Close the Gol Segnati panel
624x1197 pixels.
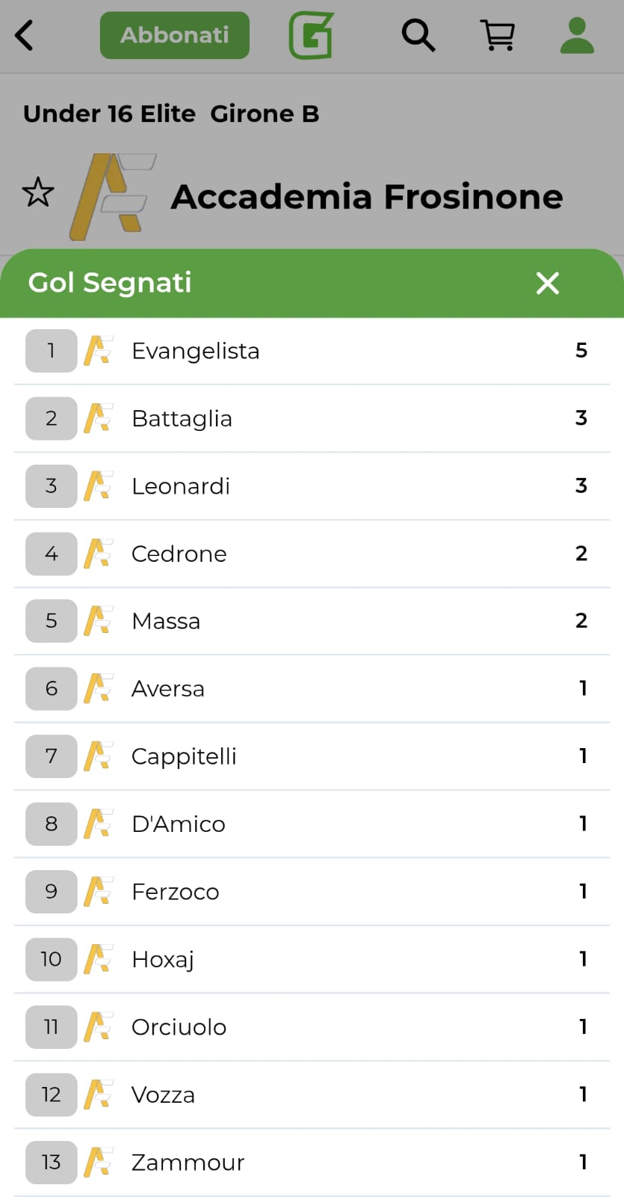pos(548,283)
